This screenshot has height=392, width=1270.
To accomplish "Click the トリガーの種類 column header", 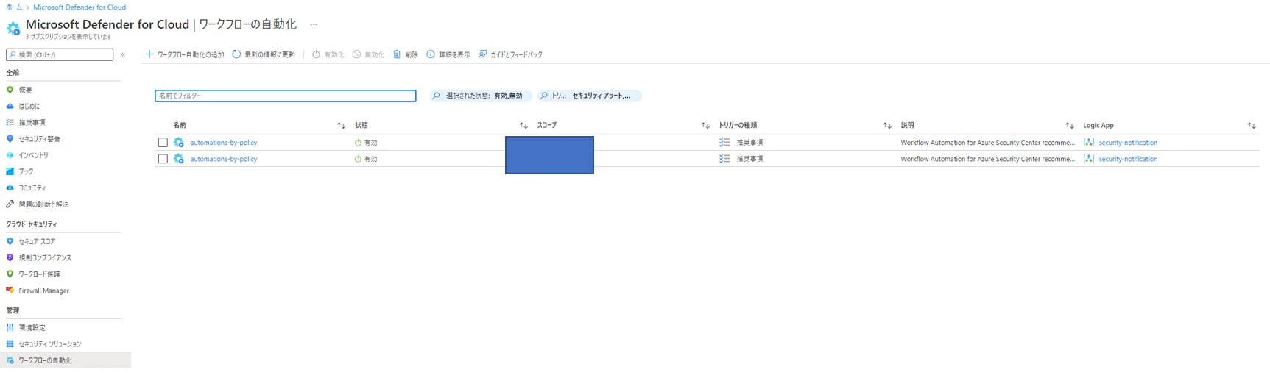I will (x=738, y=126).
